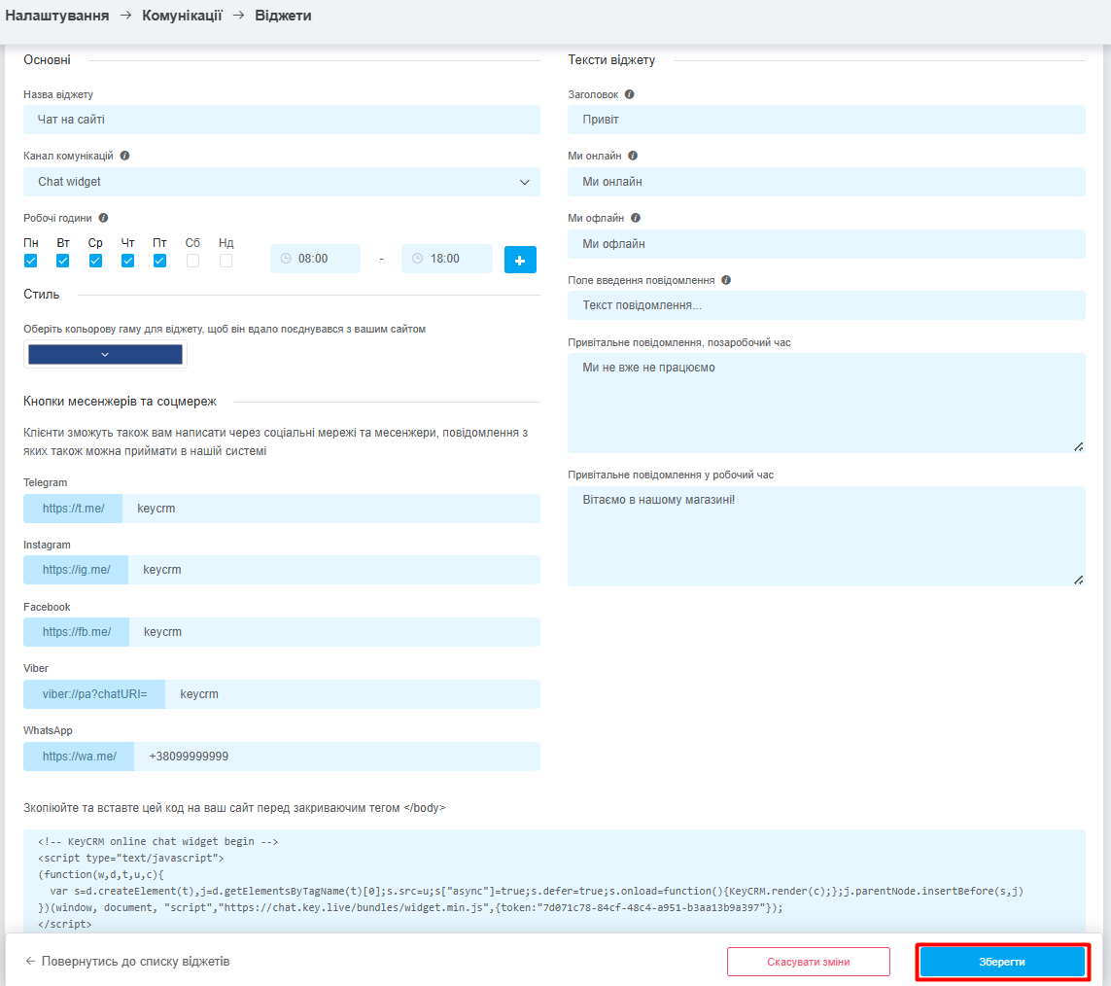Click the Зберегти button
The height and width of the screenshot is (986, 1111).
pyautogui.click(x=1002, y=962)
